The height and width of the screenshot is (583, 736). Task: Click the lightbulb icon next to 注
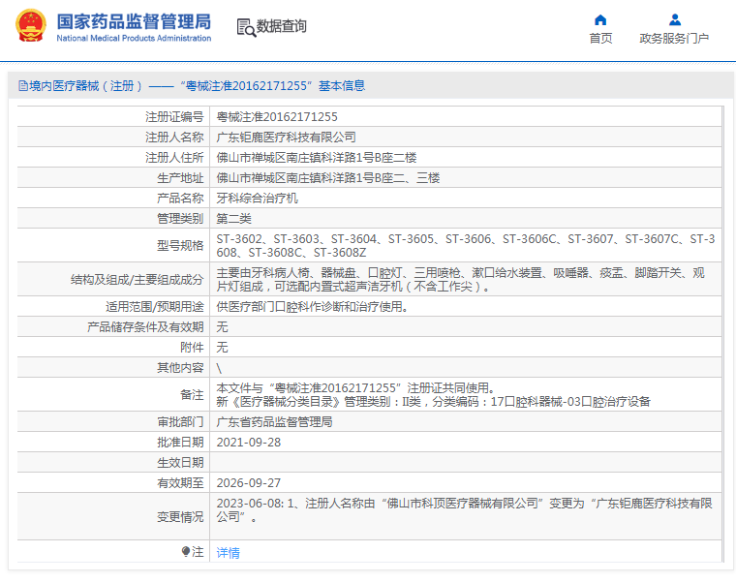186,551
